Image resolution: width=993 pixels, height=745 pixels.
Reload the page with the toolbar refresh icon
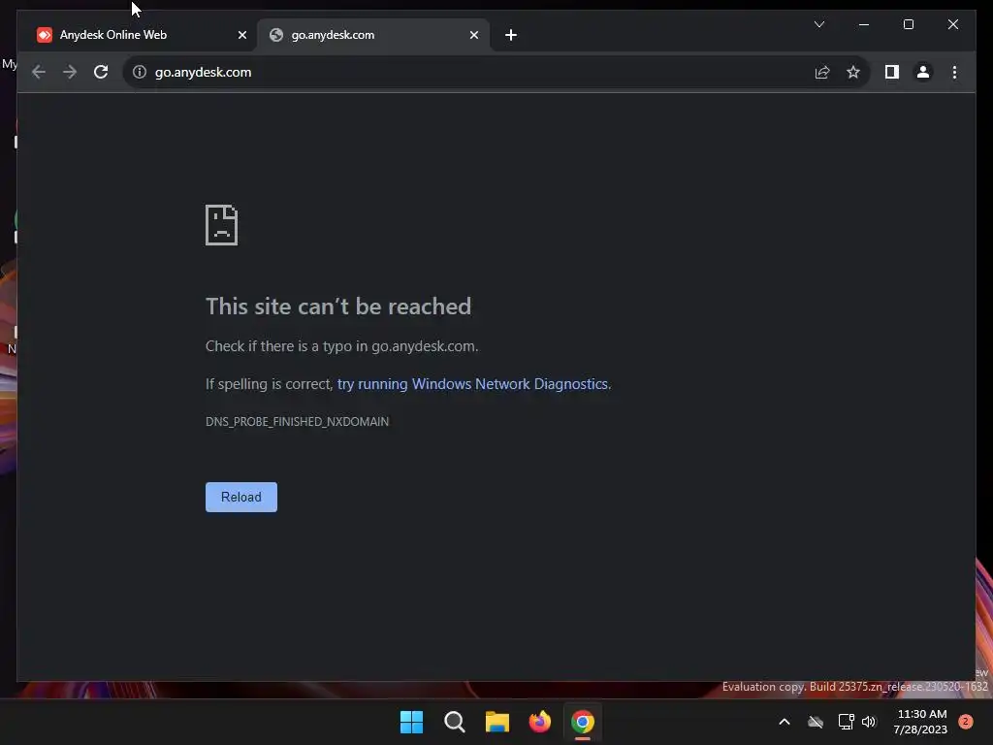(101, 72)
